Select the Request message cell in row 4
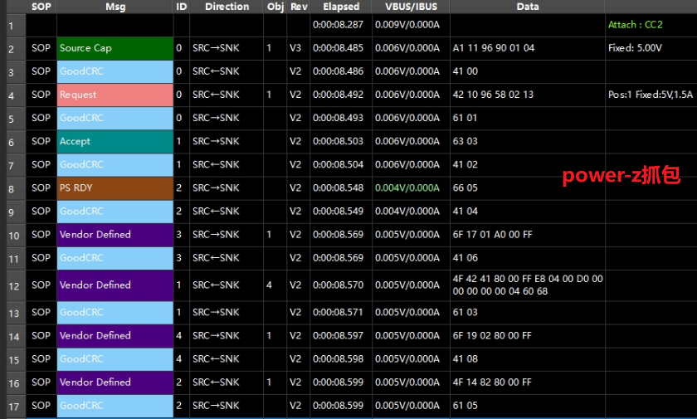 (x=115, y=95)
